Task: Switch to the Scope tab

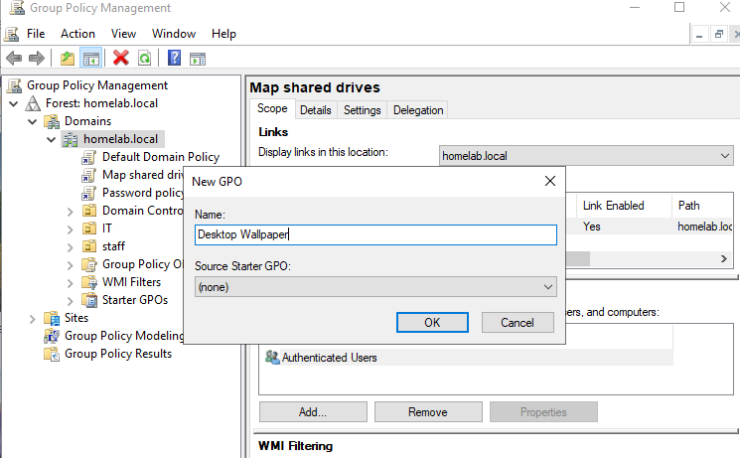Action: coord(272,108)
